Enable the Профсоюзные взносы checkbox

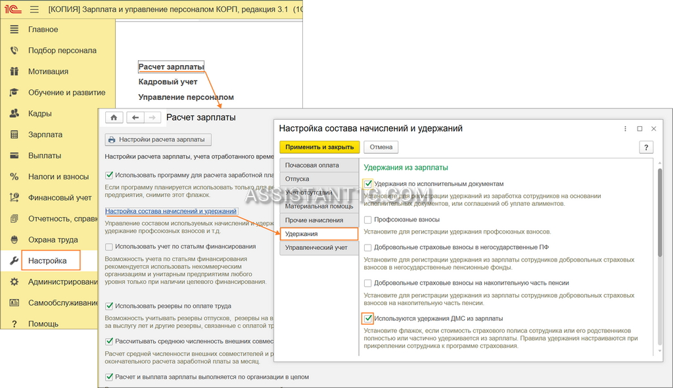click(368, 220)
